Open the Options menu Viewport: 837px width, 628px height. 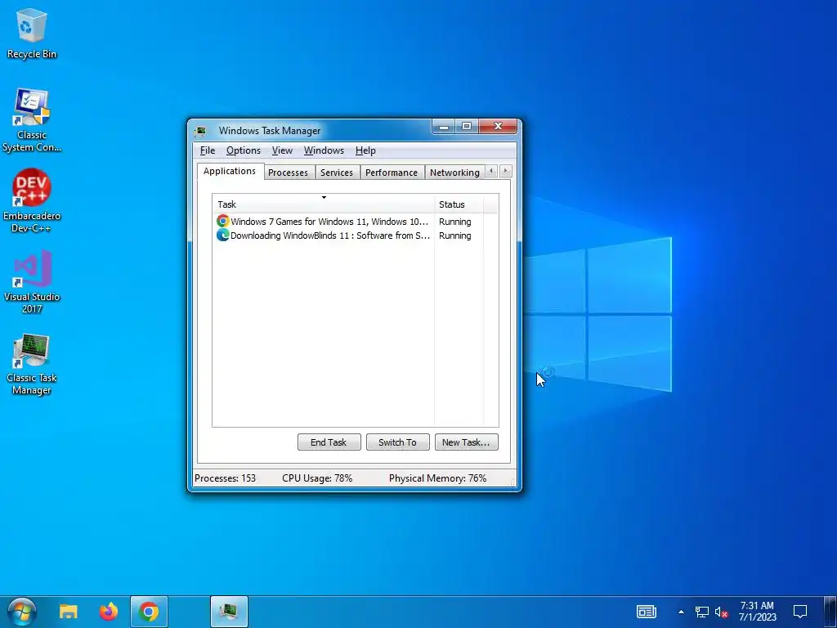[x=244, y=150]
